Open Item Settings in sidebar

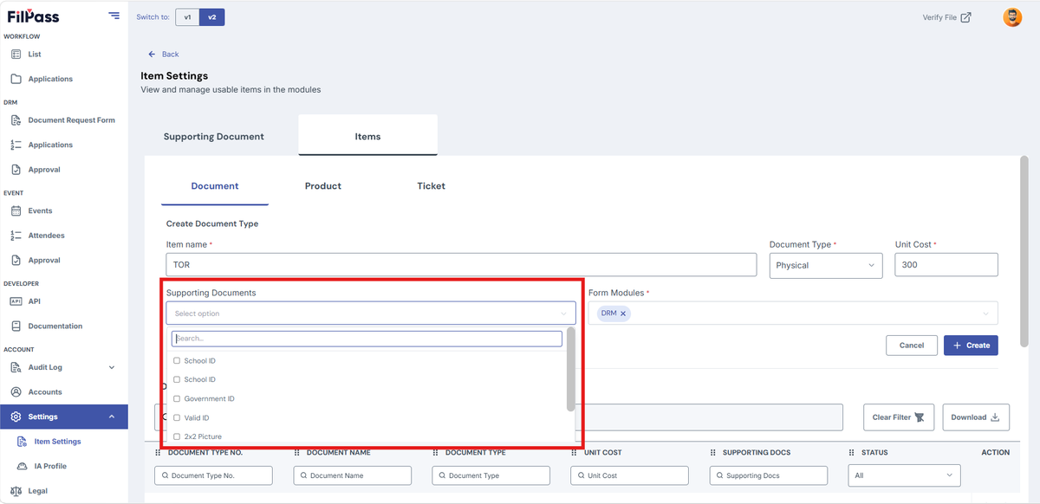click(x=57, y=442)
